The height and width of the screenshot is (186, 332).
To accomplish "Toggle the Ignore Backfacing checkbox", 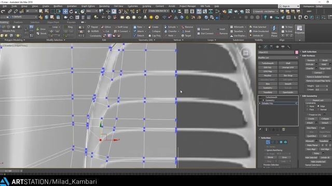I will click(265, 150).
